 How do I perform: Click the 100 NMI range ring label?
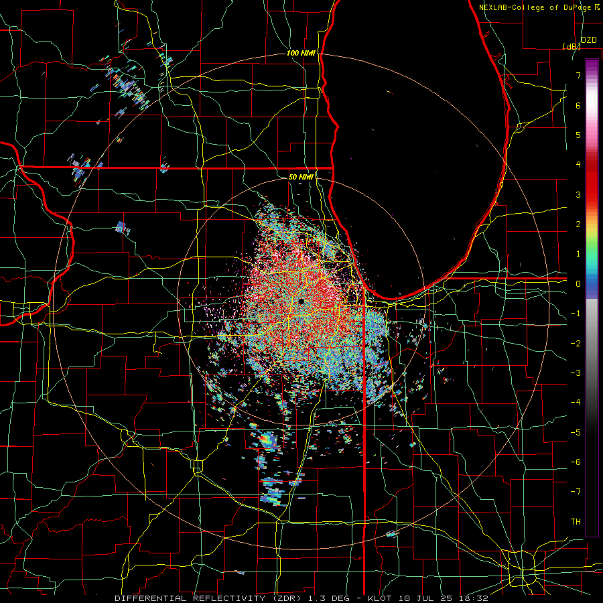(x=301, y=53)
